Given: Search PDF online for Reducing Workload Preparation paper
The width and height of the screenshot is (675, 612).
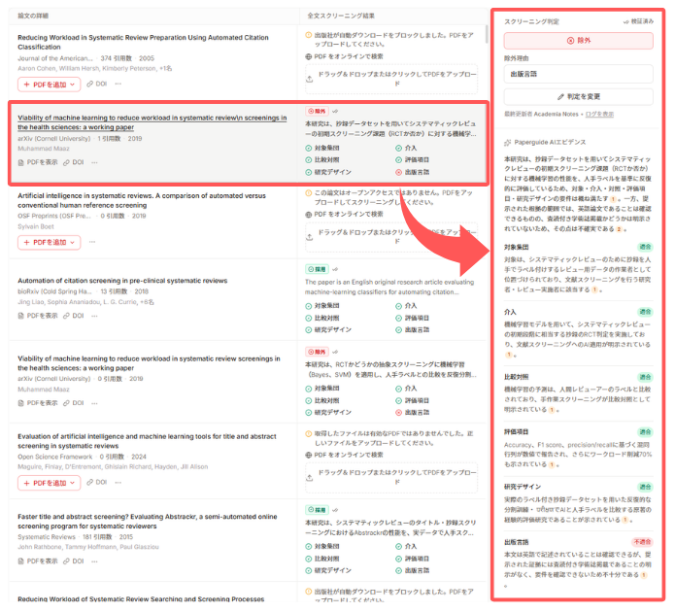Looking at the screenshot, I should tap(345, 56).
